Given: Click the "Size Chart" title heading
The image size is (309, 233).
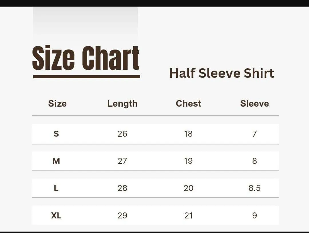Looking at the screenshot, I should 86,58.
